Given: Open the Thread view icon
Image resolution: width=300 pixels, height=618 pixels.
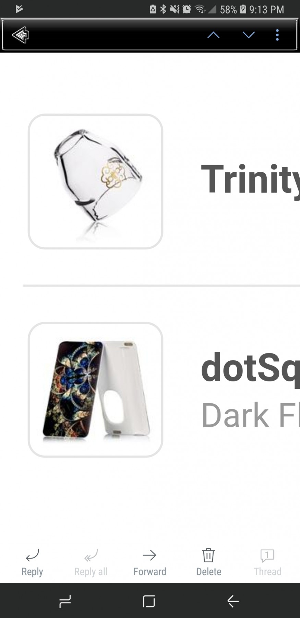Looking at the screenshot, I should click(x=267, y=555).
